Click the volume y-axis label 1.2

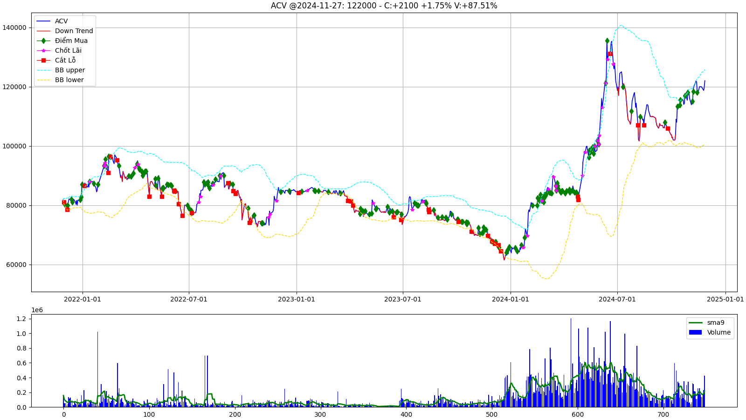pyautogui.click(x=21, y=319)
